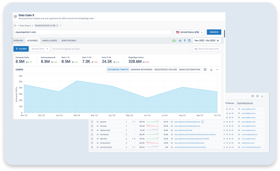Click the table settings icon in back panel

point(253,96)
